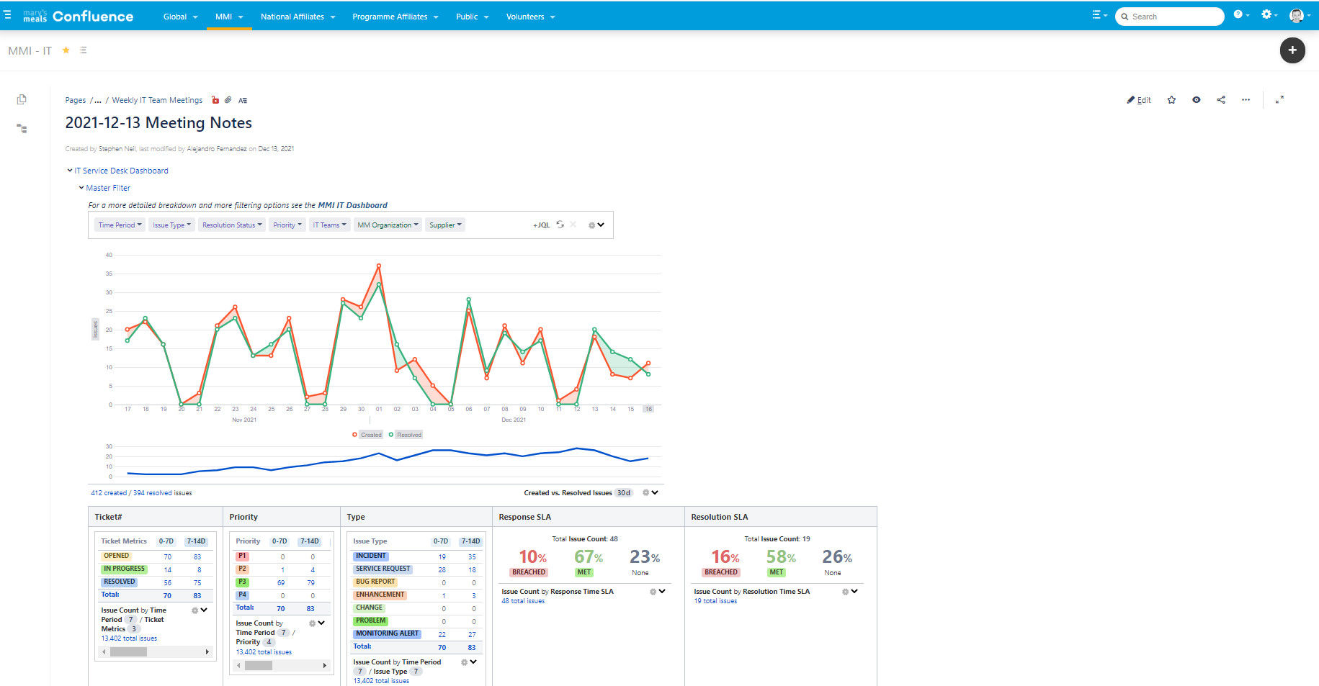Open the Programme Affiliates menu

click(395, 17)
